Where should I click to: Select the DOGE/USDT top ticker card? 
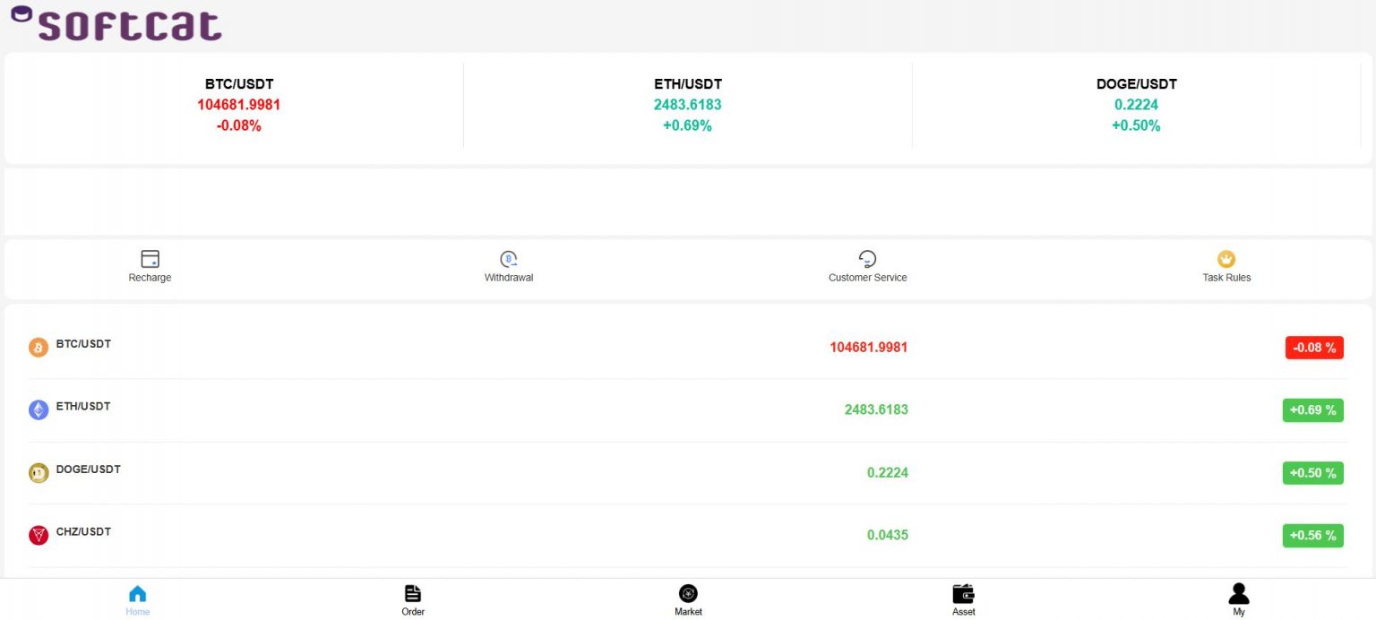pyautogui.click(x=1136, y=105)
